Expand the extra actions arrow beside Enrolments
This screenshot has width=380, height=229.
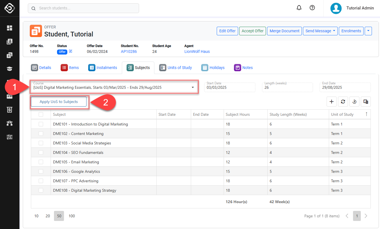[368, 31]
